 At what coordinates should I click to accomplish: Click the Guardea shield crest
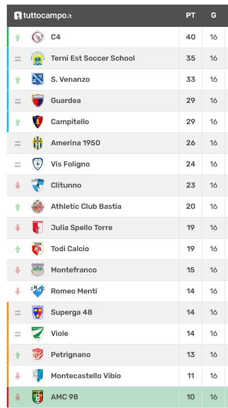(38, 101)
